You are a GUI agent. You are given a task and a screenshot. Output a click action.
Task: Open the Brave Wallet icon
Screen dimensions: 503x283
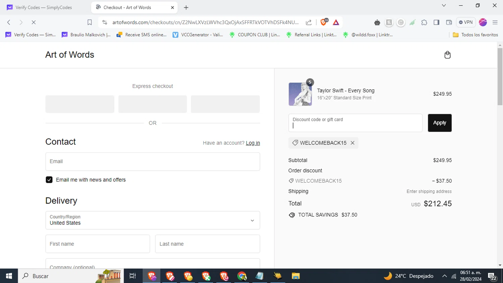tap(449, 22)
